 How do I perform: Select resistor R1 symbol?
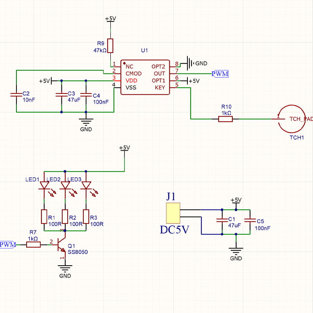[44, 216]
